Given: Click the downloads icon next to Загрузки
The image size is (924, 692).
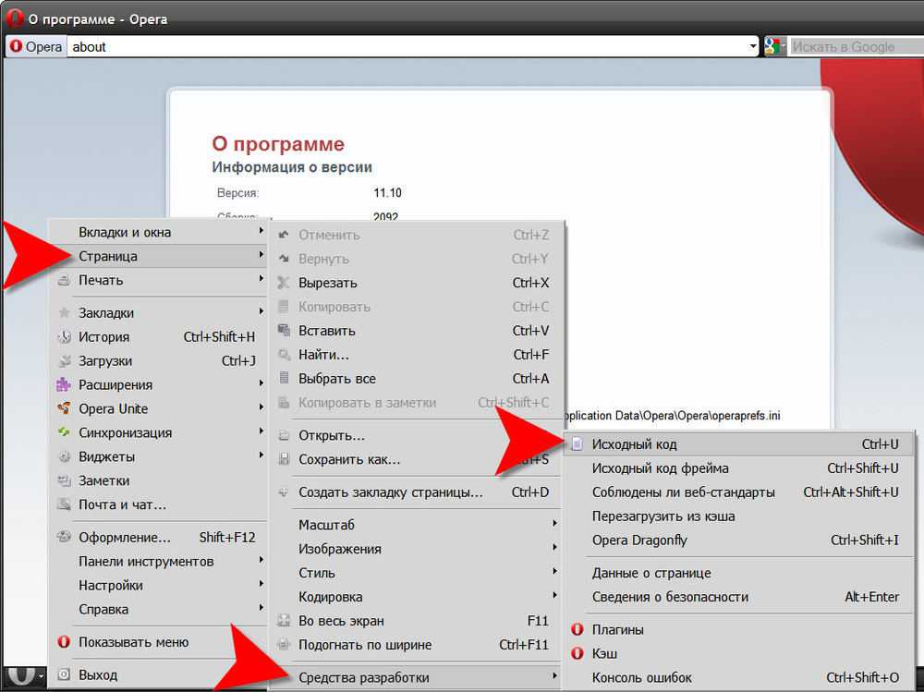Looking at the screenshot, I should click(x=65, y=360).
